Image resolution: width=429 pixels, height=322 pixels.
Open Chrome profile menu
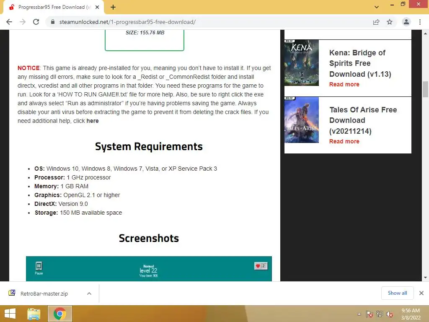(x=406, y=22)
